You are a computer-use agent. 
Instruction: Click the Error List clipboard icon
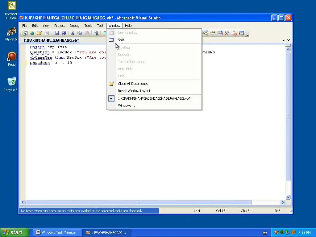(234, 33)
